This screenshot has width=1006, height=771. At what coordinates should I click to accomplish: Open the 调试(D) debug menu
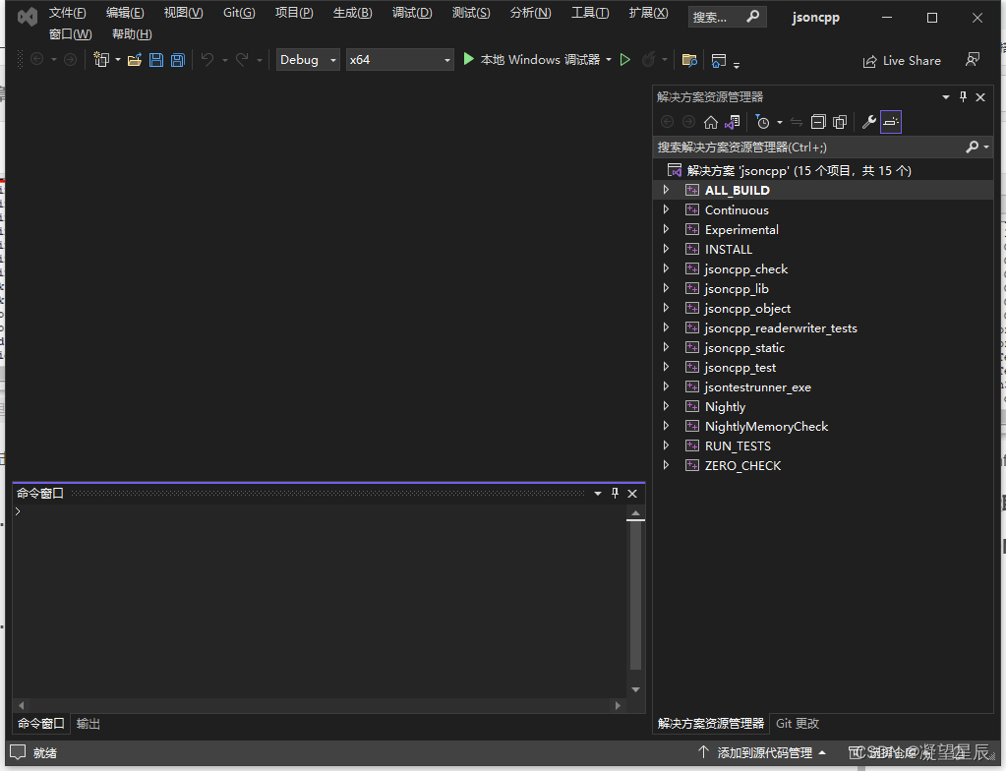[x=412, y=13]
